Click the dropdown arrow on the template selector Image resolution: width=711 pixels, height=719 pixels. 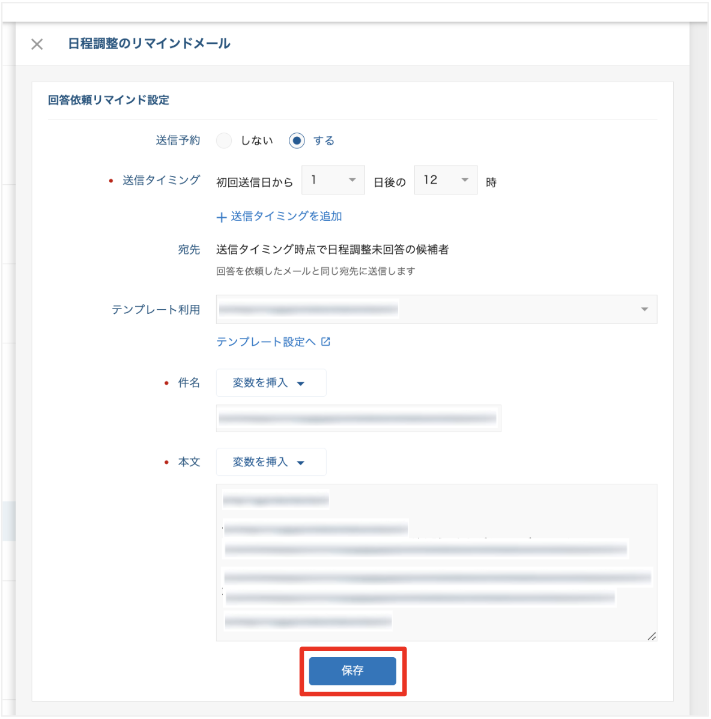point(644,310)
